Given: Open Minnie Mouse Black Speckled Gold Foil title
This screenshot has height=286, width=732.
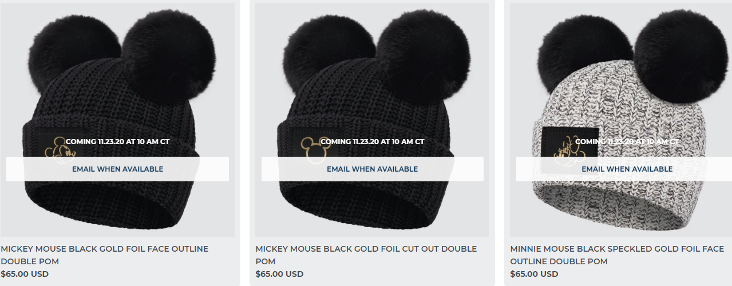Looking at the screenshot, I should (x=617, y=255).
